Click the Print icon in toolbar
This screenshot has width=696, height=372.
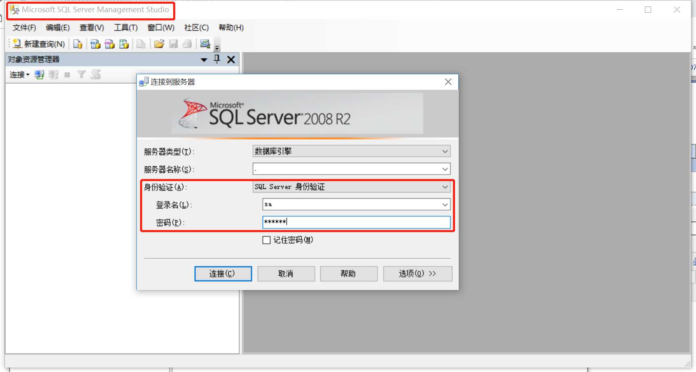187,44
